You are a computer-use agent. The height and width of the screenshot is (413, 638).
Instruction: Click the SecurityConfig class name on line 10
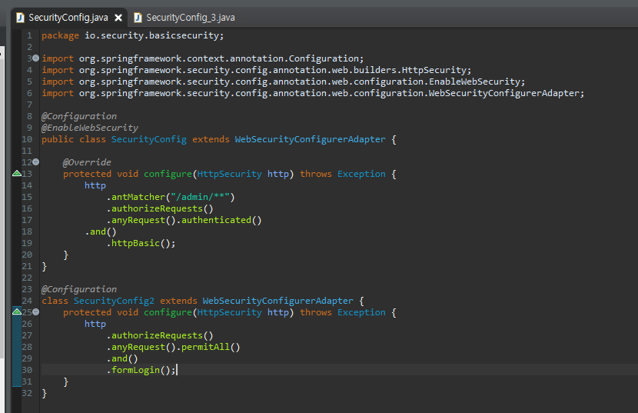tap(149, 139)
